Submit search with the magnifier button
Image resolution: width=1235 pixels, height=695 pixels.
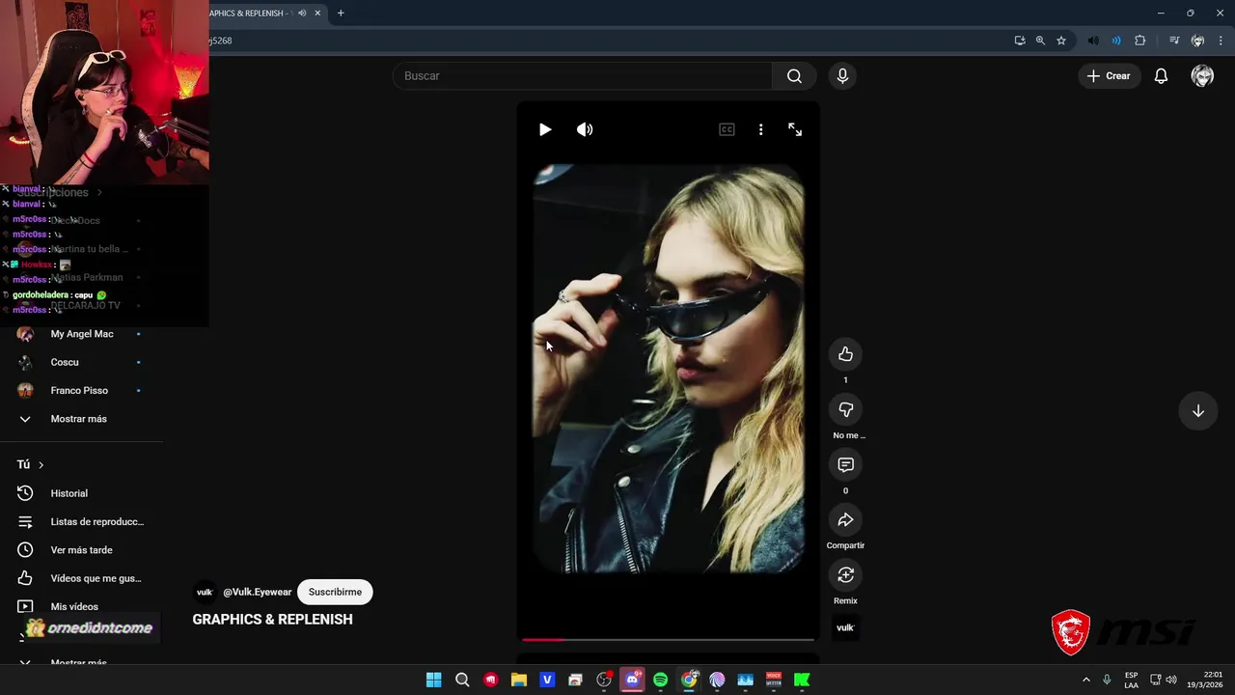coord(794,75)
